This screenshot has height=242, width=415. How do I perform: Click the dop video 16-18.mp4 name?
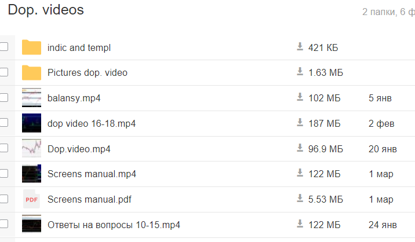92,123
